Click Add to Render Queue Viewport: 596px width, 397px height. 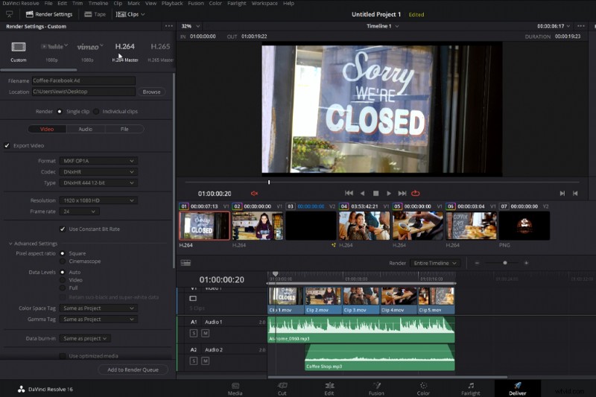pyautogui.click(x=133, y=369)
